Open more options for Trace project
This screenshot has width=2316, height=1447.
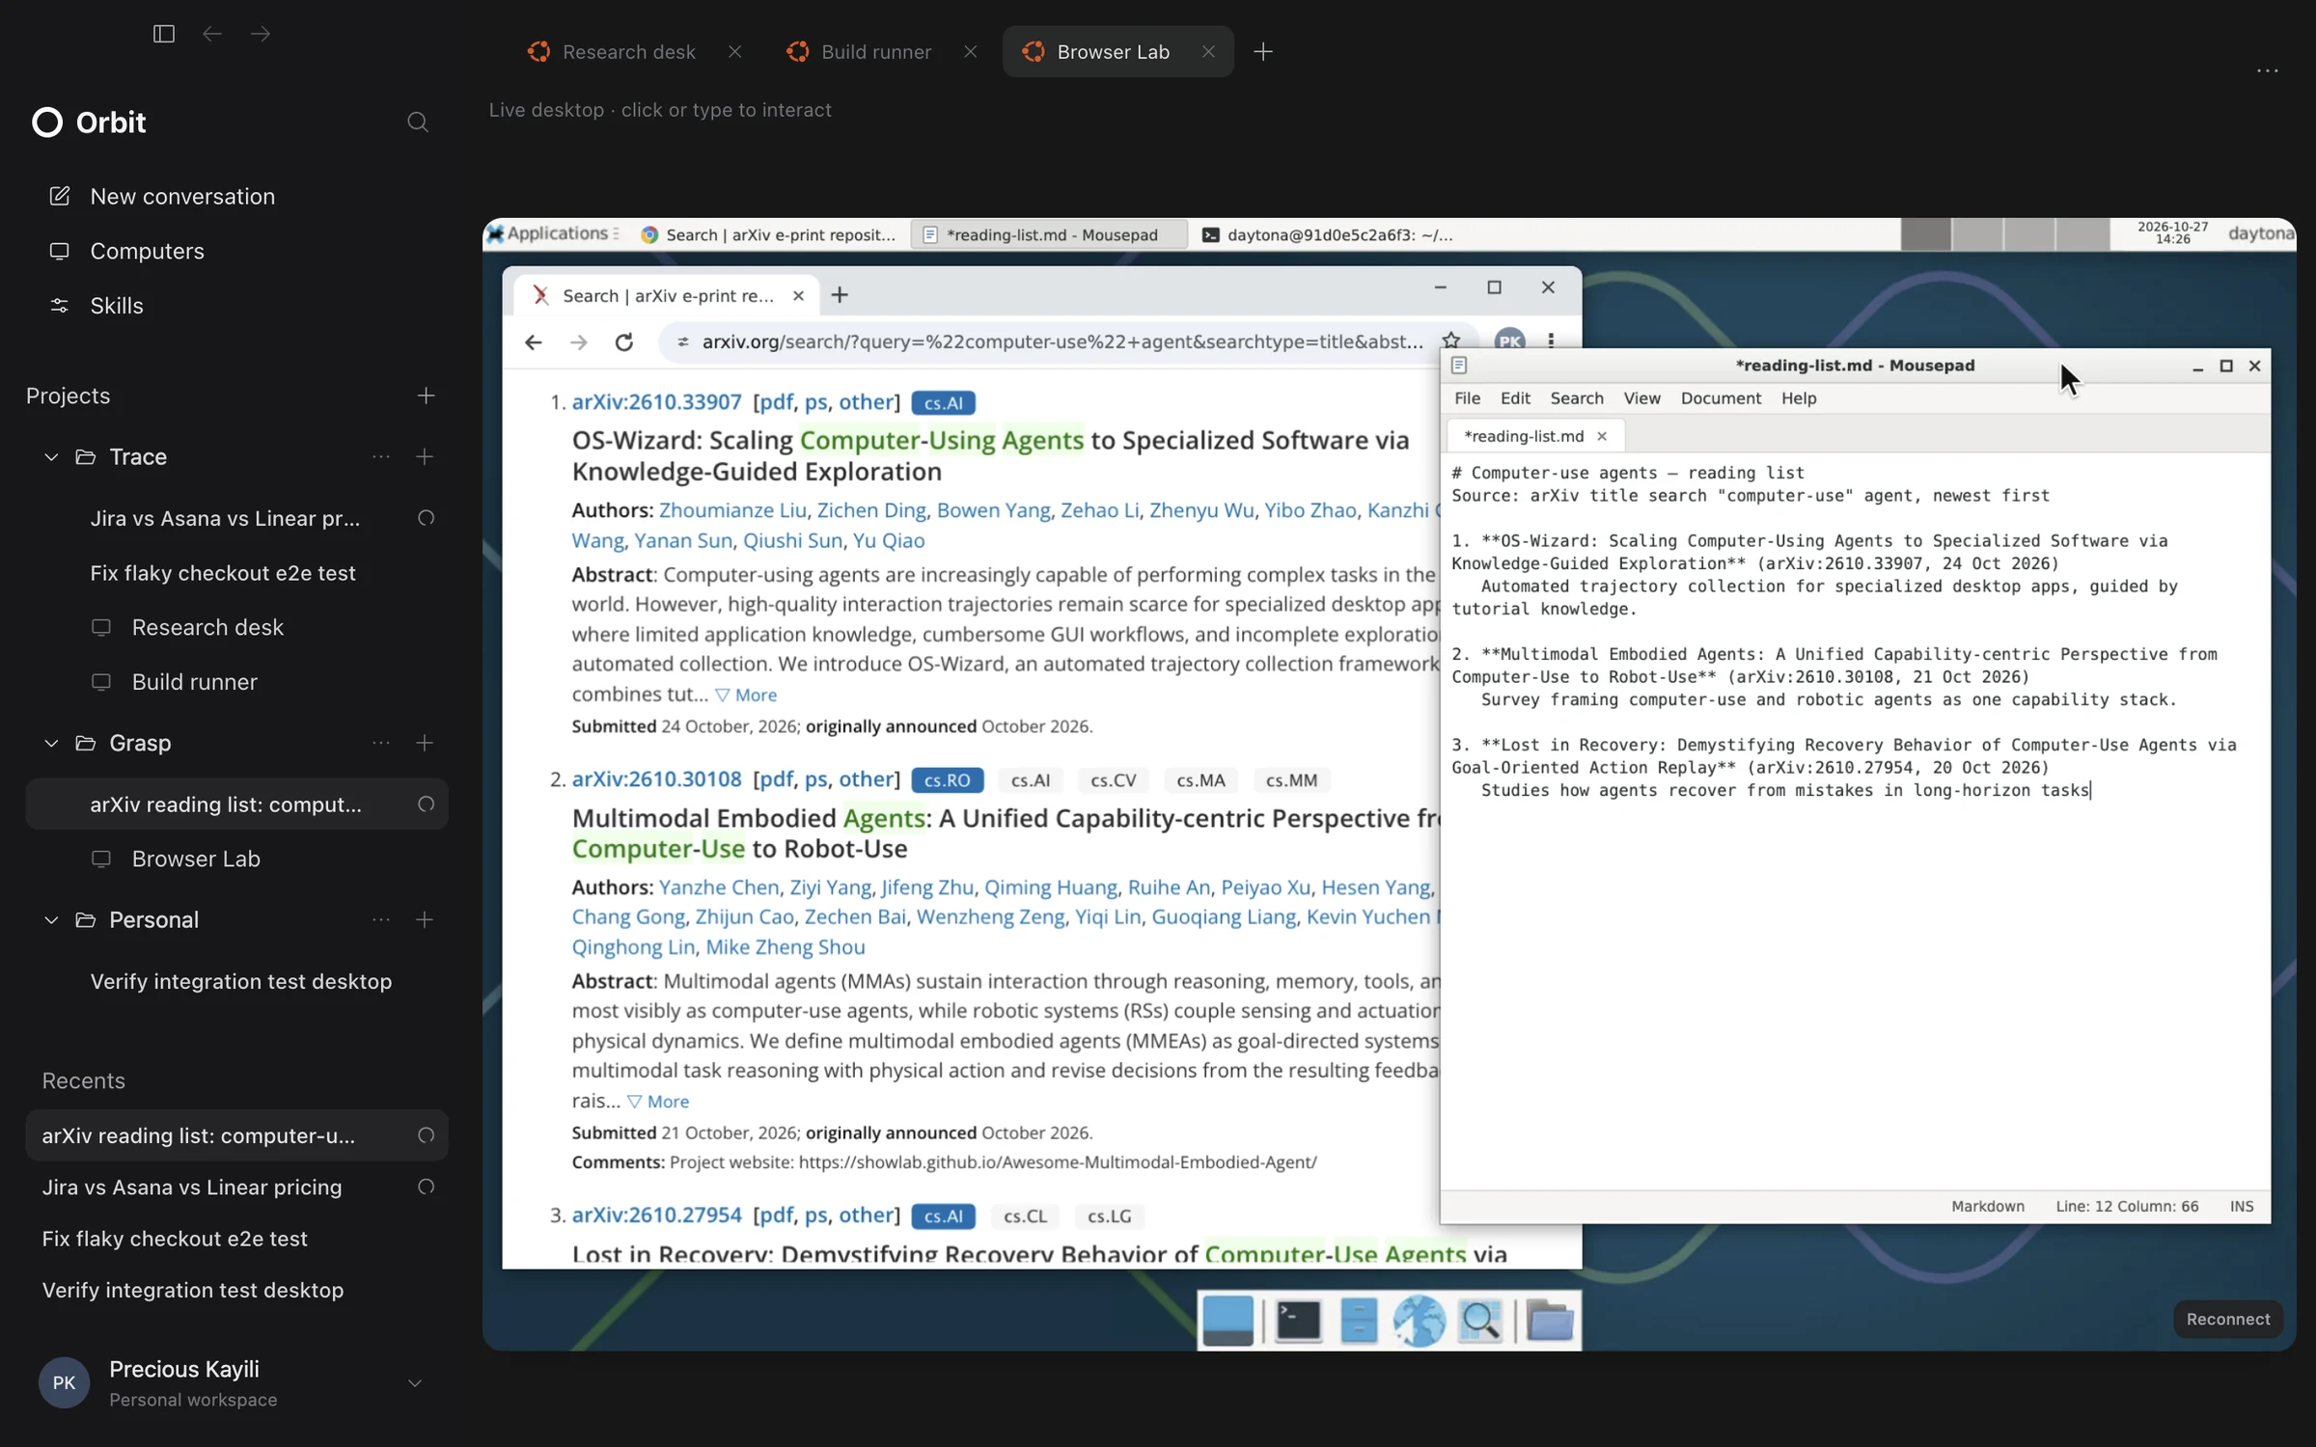click(x=381, y=457)
